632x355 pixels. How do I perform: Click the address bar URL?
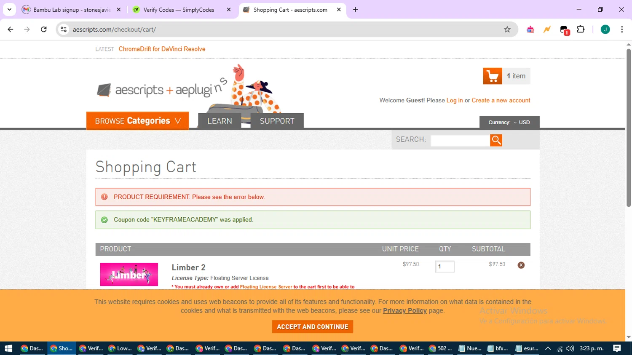[x=114, y=29]
